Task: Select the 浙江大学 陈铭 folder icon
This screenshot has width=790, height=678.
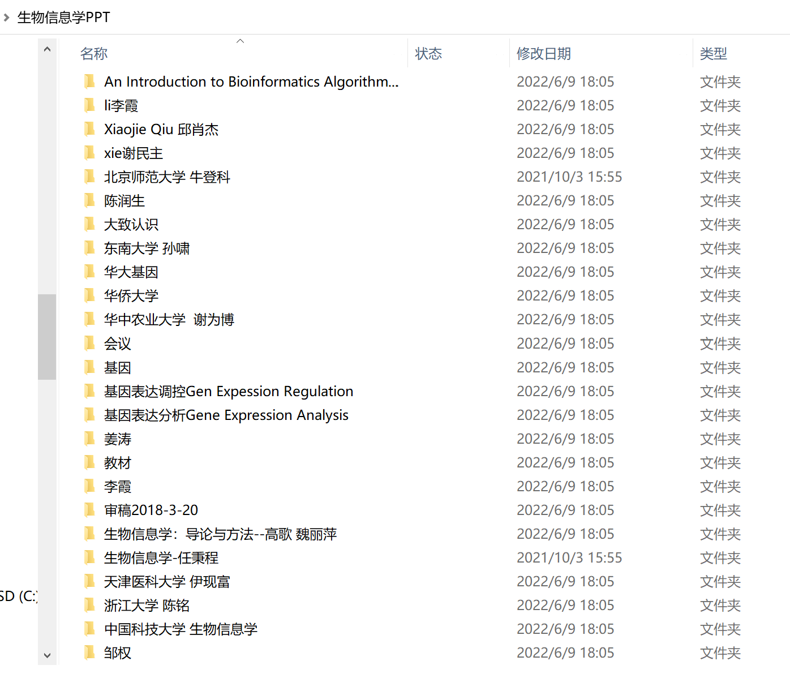Action: 89,605
